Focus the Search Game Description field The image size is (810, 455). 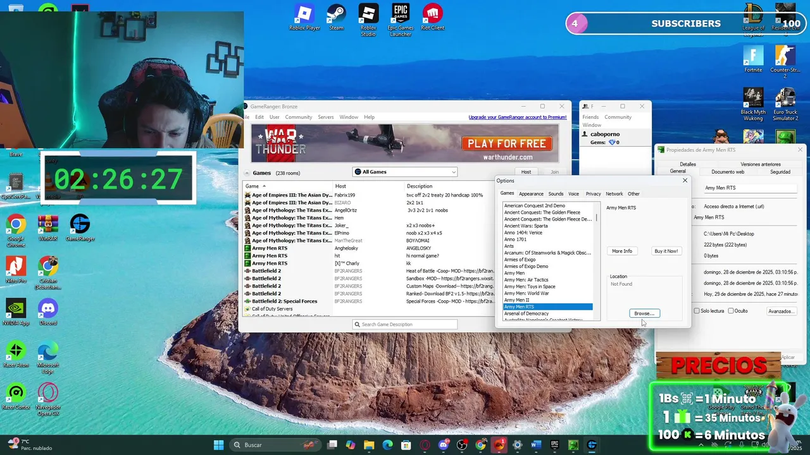(x=405, y=325)
